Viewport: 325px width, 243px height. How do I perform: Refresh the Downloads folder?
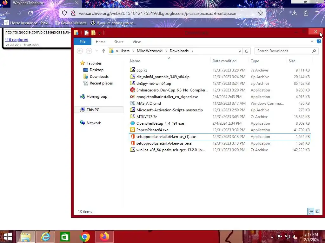coord(246,51)
